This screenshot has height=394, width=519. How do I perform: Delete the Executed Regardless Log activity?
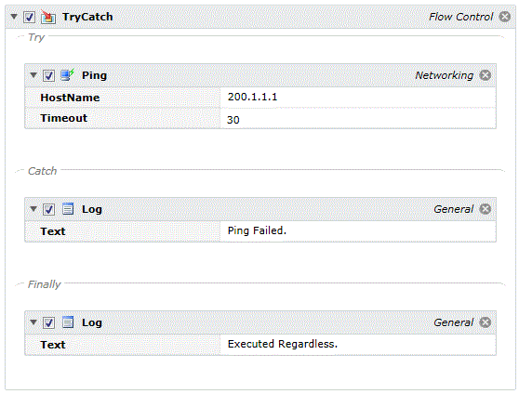[x=486, y=322]
